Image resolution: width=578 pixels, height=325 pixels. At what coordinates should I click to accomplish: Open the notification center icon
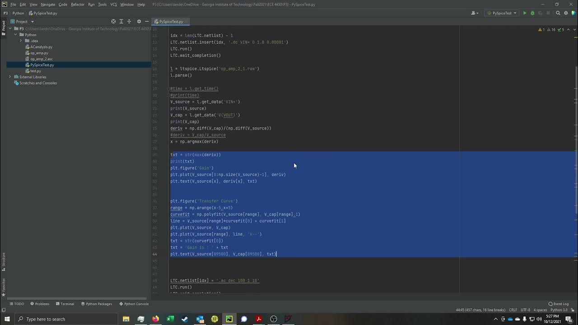(x=569, y=319)
